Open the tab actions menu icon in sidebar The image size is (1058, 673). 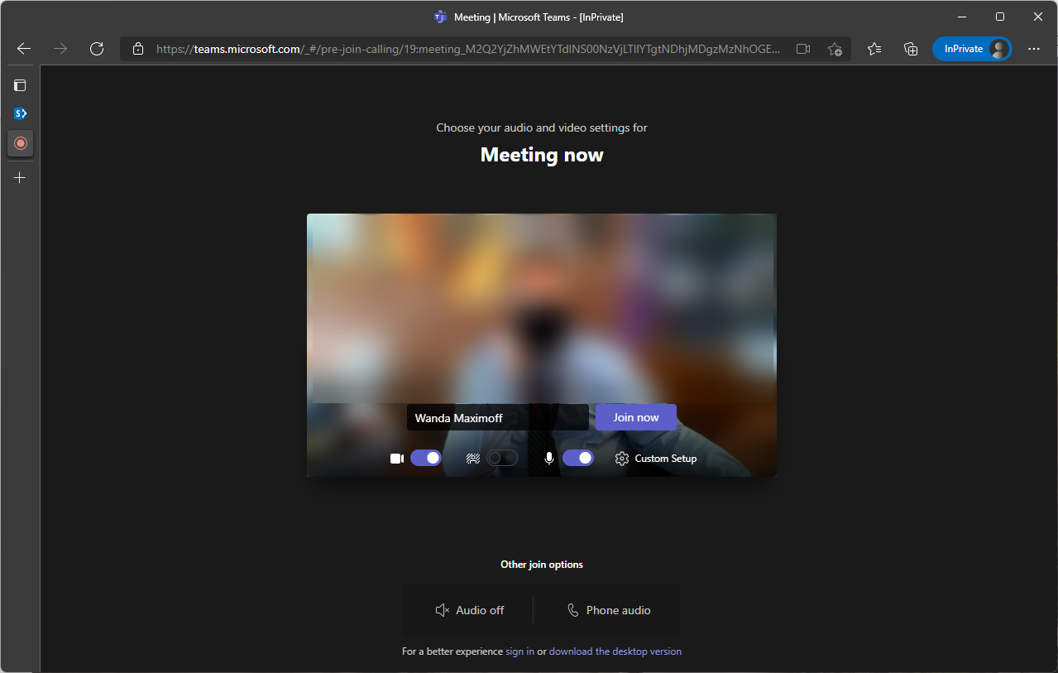pos(20,85)
